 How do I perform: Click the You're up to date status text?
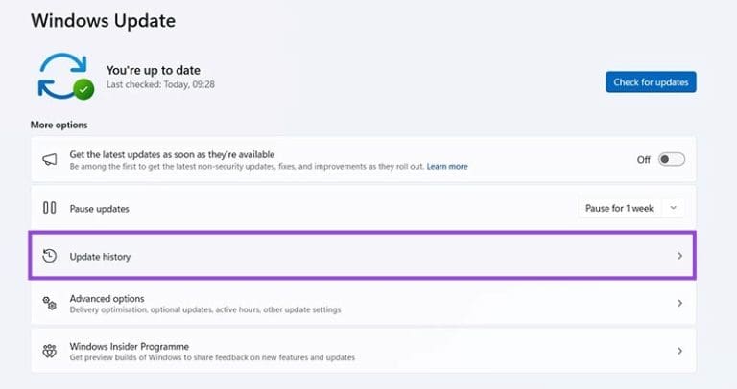click(x=155, y=70)
